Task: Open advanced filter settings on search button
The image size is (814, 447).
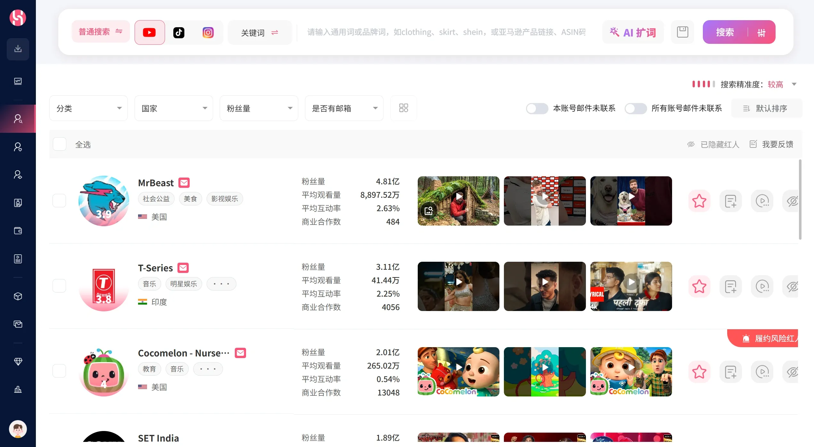Action: (761, 32)
